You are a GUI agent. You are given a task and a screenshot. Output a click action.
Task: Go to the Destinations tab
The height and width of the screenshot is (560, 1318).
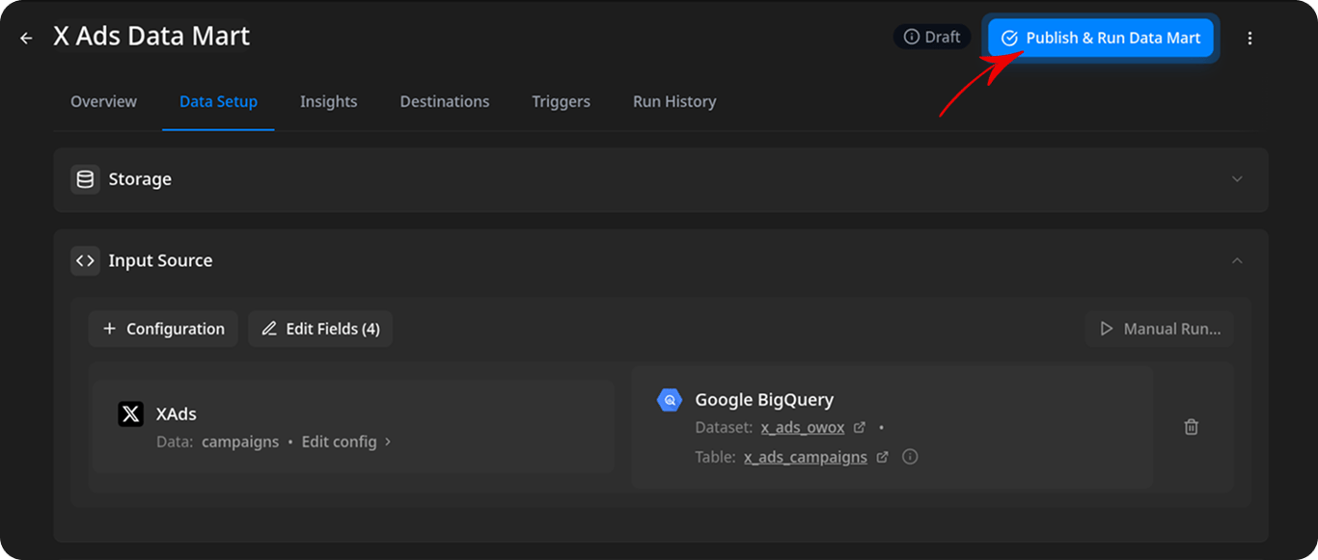(445, 101)
